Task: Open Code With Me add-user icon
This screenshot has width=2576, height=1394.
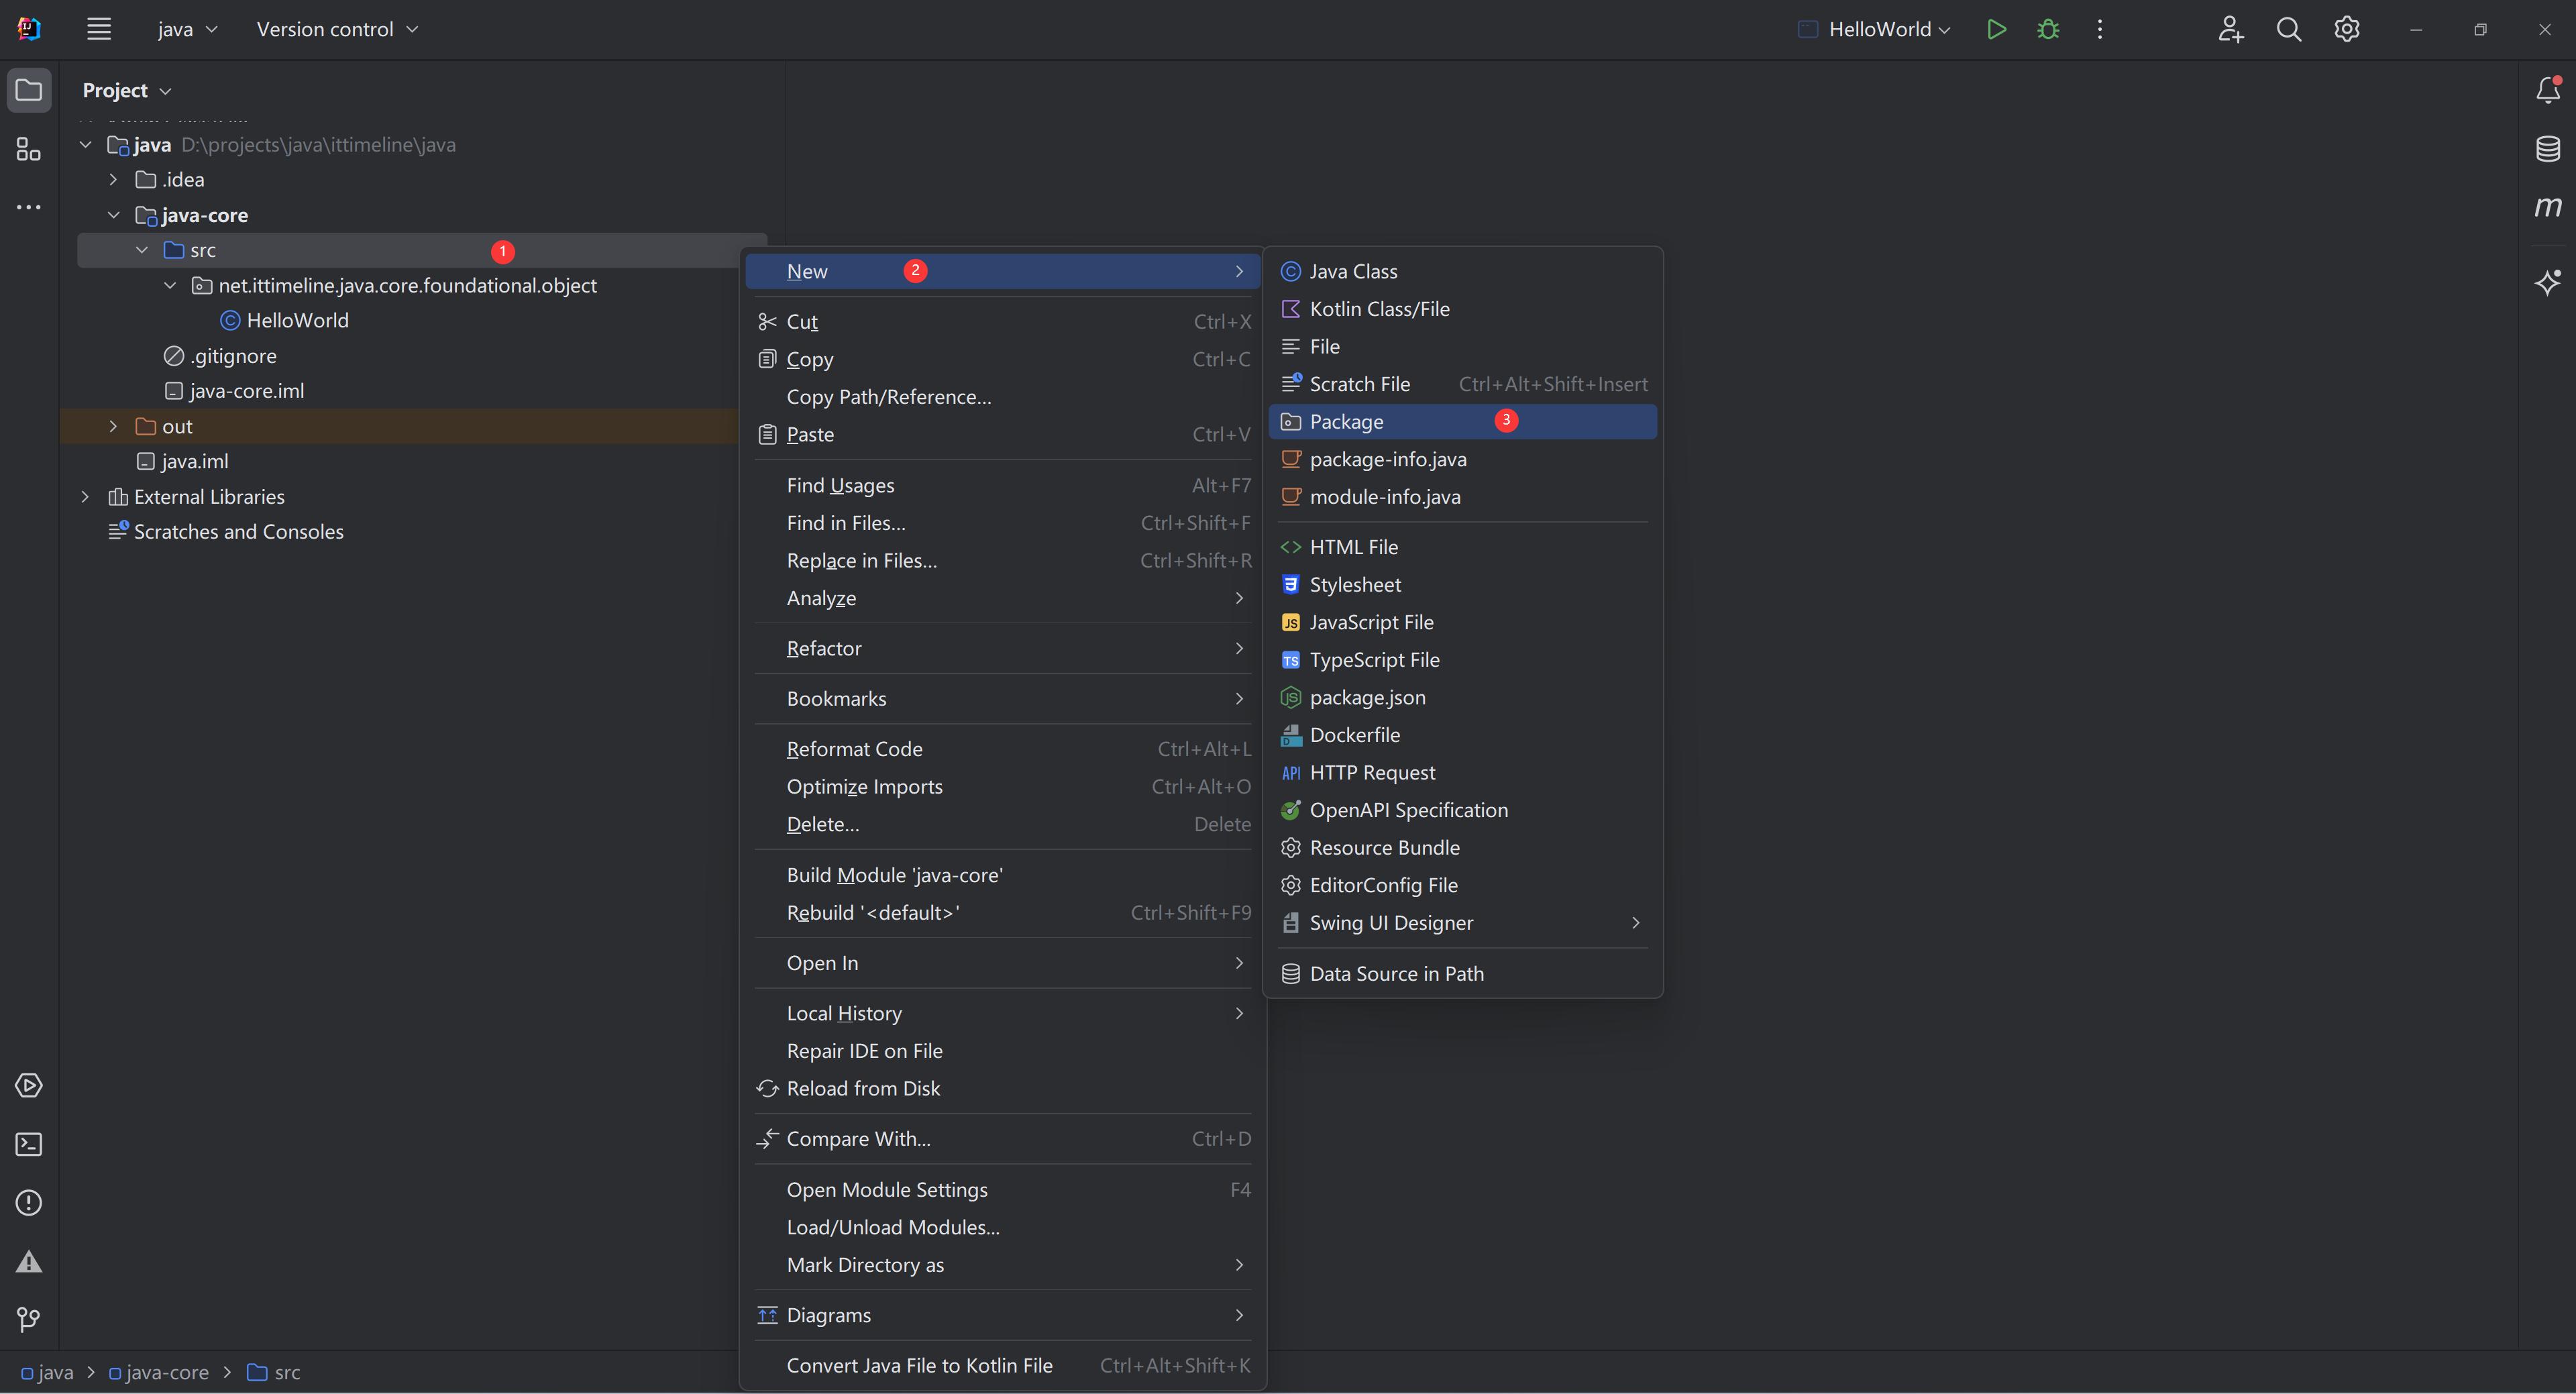Action: 2230,29
